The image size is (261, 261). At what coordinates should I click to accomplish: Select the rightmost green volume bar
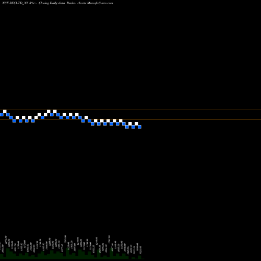[139, 257]
